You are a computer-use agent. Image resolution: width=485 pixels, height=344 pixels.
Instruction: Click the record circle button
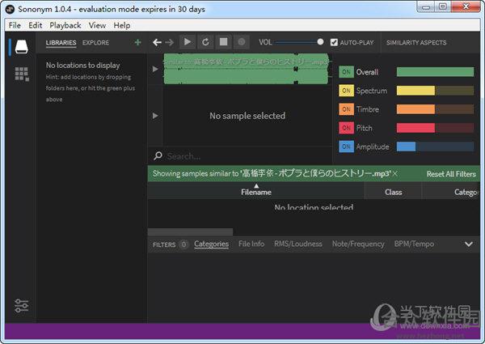point(242,42)
